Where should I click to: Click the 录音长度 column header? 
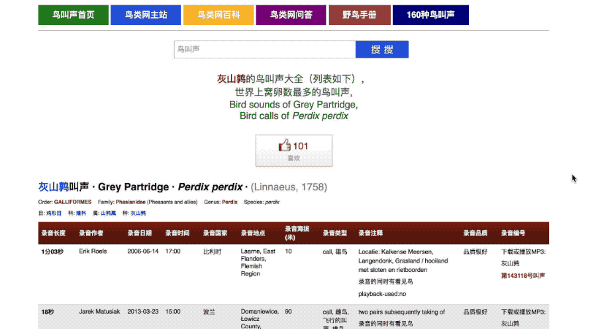pos(54,233)
